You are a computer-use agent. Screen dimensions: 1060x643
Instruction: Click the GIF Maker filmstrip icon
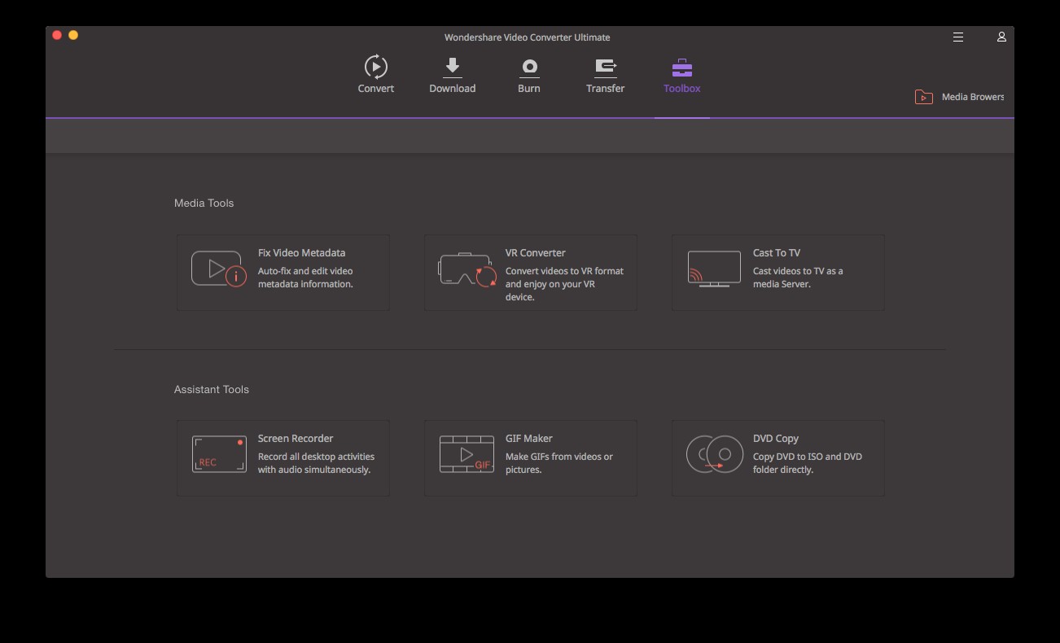tap(466, 454)
